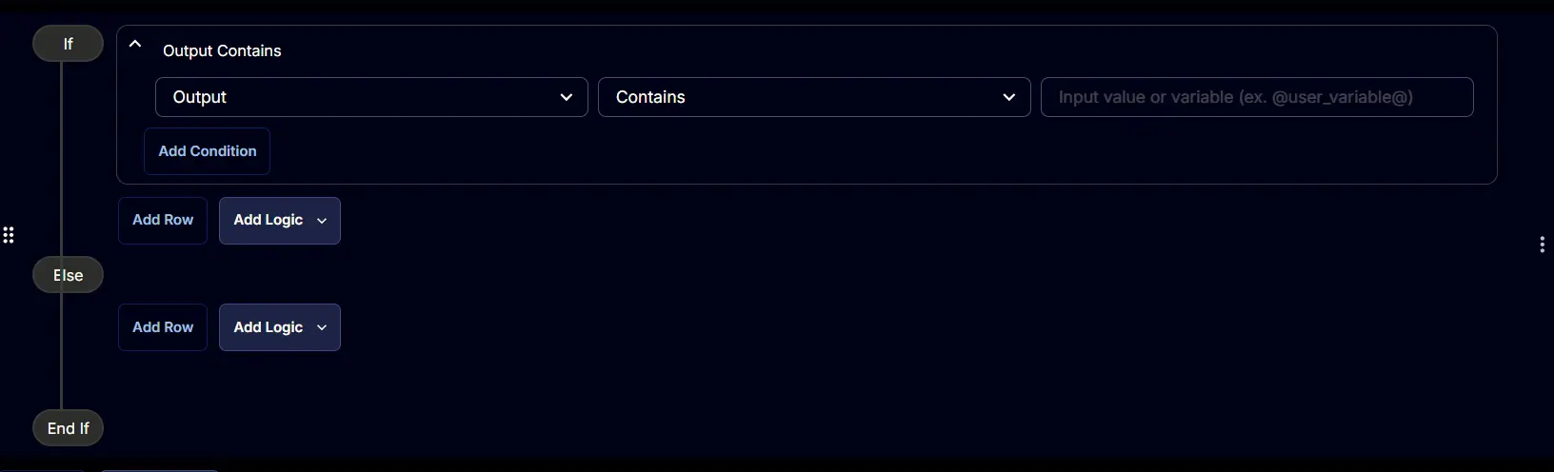Select the Else node pill
Viewport: 1554px width, 472px height.
click(x=68, y=275)
